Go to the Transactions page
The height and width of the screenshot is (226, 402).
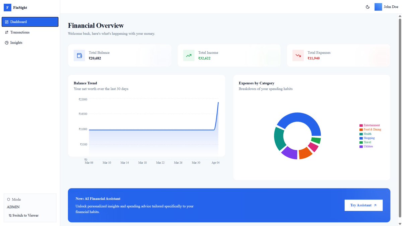tap(30, 32)
